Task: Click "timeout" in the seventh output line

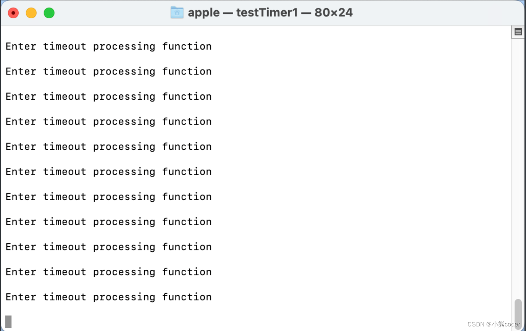Action: pos(65,197)
